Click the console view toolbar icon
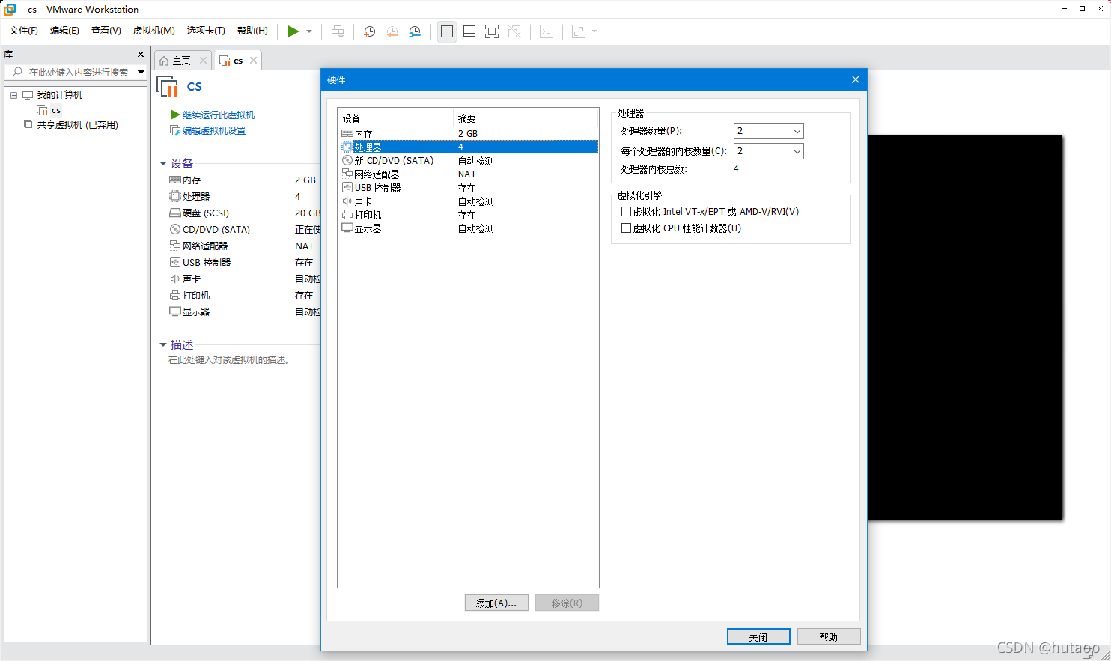Viewport: 1111px width, 661px height. coord(547,31)
